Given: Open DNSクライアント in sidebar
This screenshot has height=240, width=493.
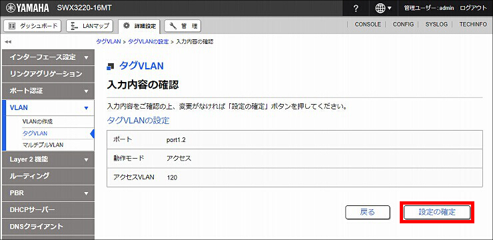Looking at the screenshot, I should (x=48, y=227).
